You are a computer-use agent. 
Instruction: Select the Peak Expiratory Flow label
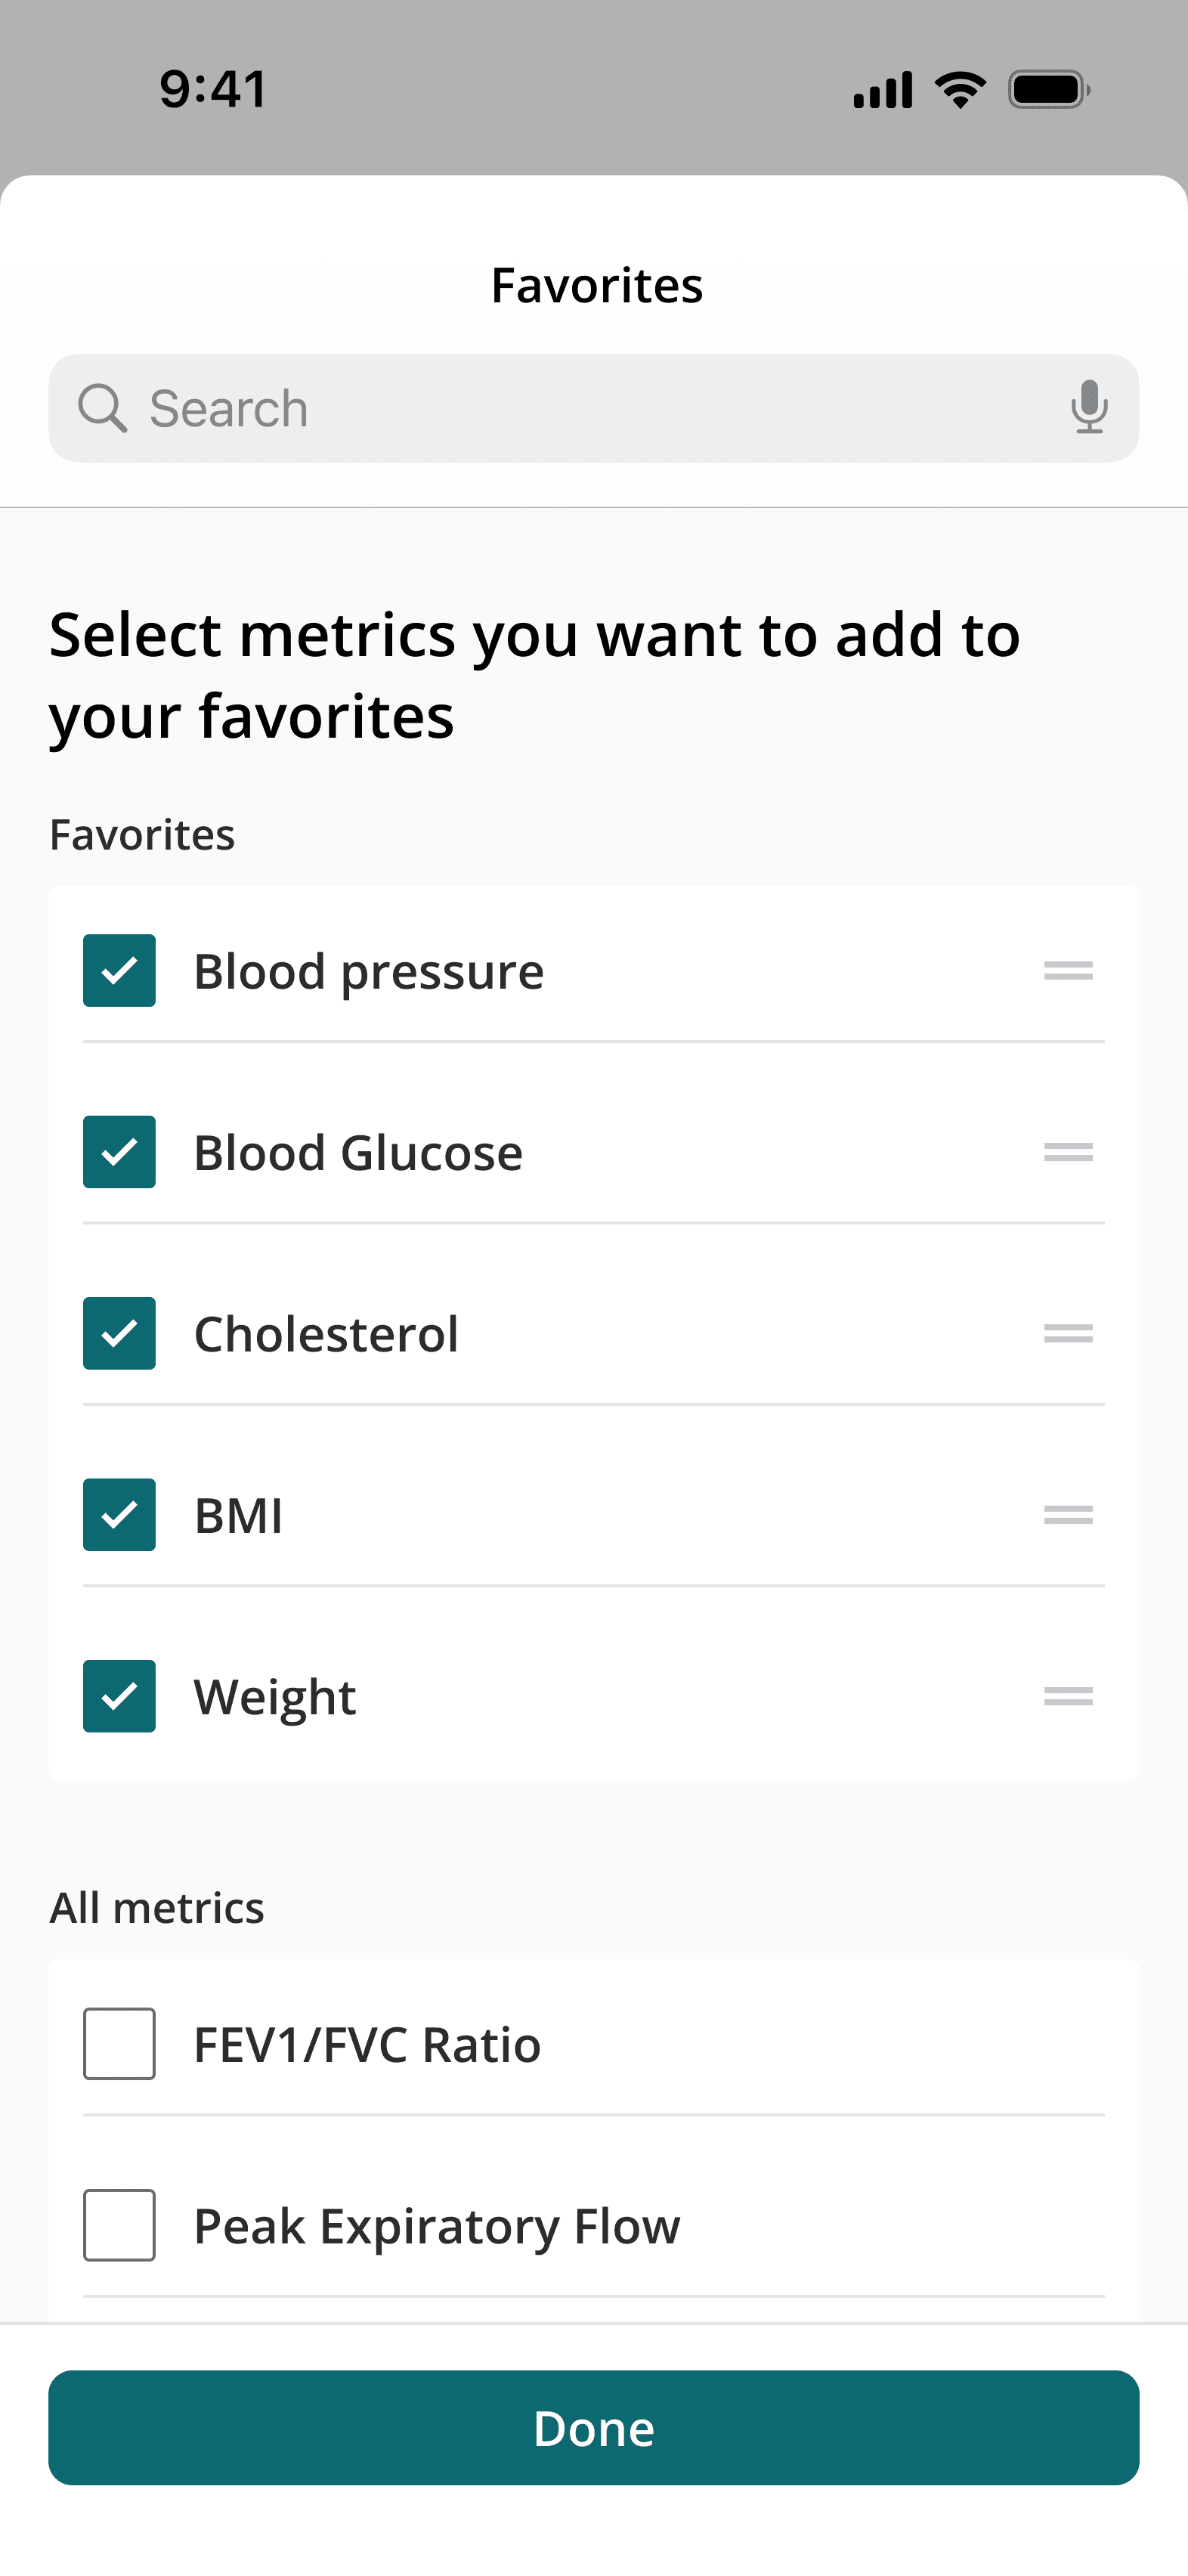click(x=436, y=2227)
